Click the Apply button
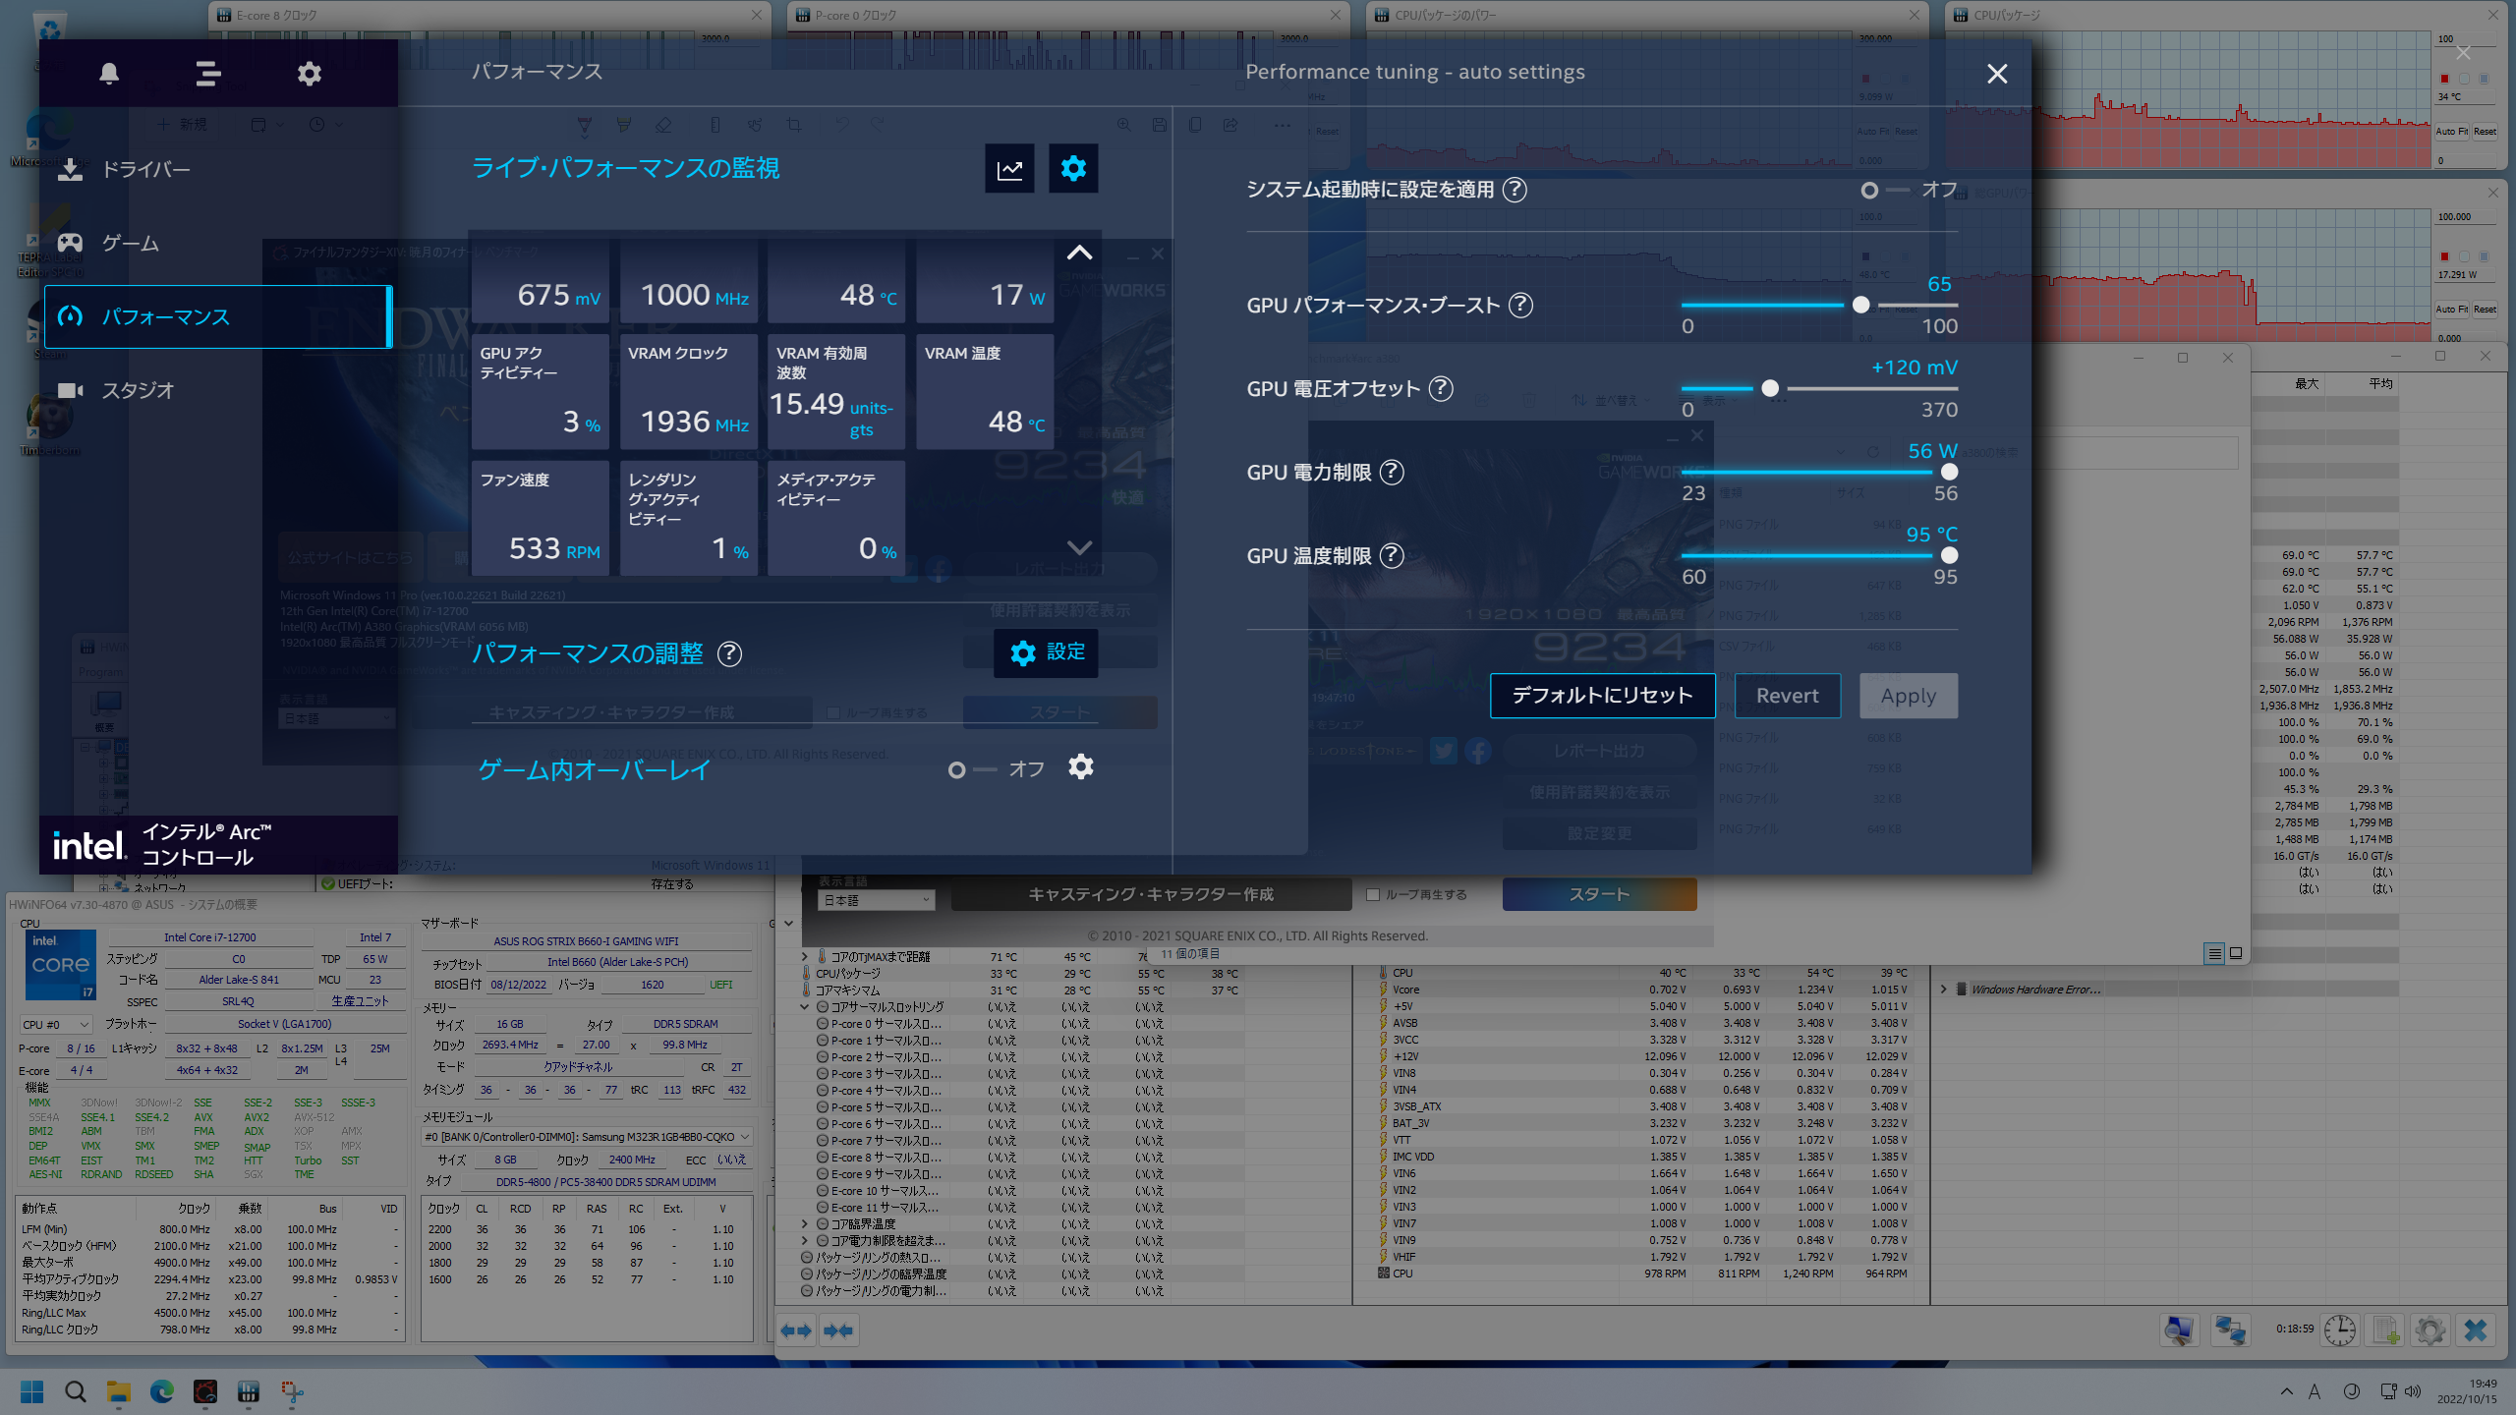The image size is (2516, 1415). coord(1908,696)
